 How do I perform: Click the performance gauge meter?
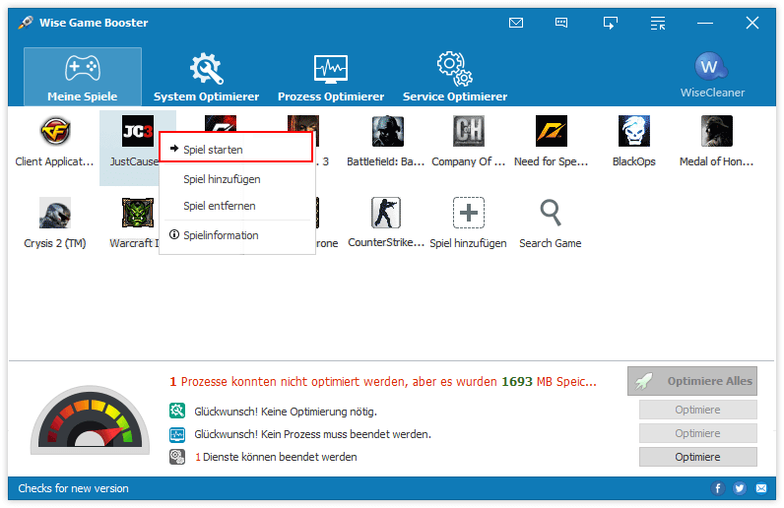90,419
